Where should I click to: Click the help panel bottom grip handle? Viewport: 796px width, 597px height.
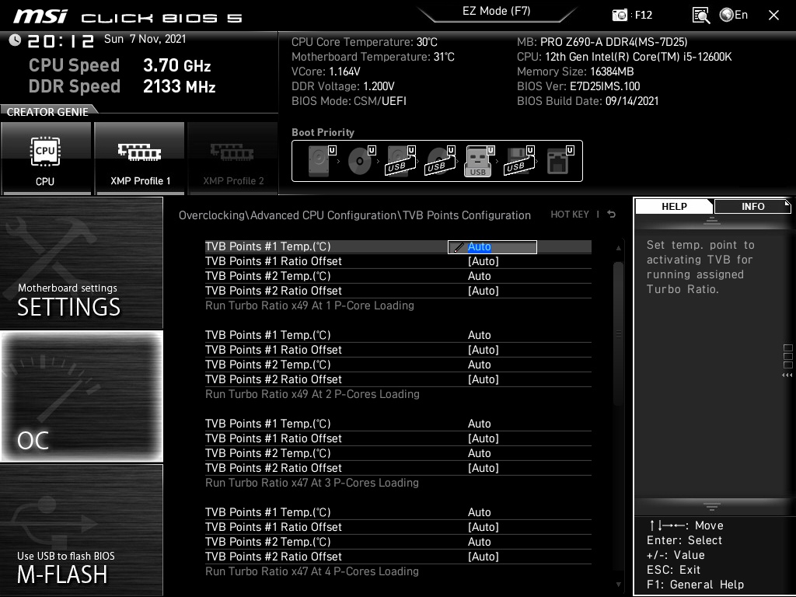pos(712,507)
